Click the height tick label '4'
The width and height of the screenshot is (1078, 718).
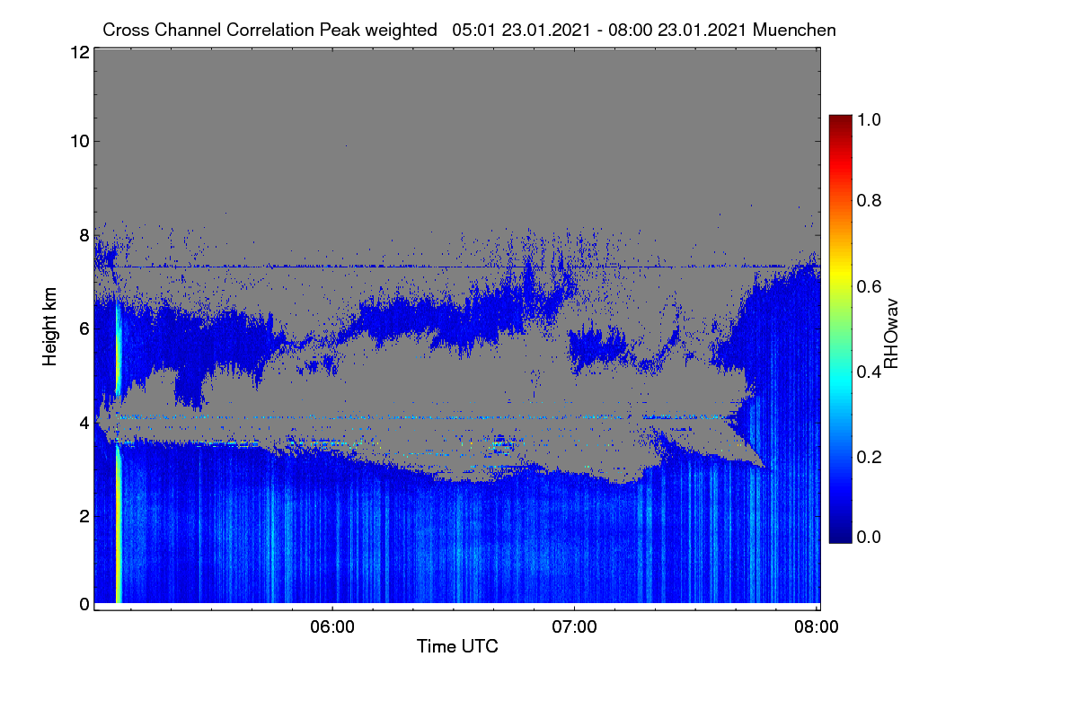(x=84, y=422)
